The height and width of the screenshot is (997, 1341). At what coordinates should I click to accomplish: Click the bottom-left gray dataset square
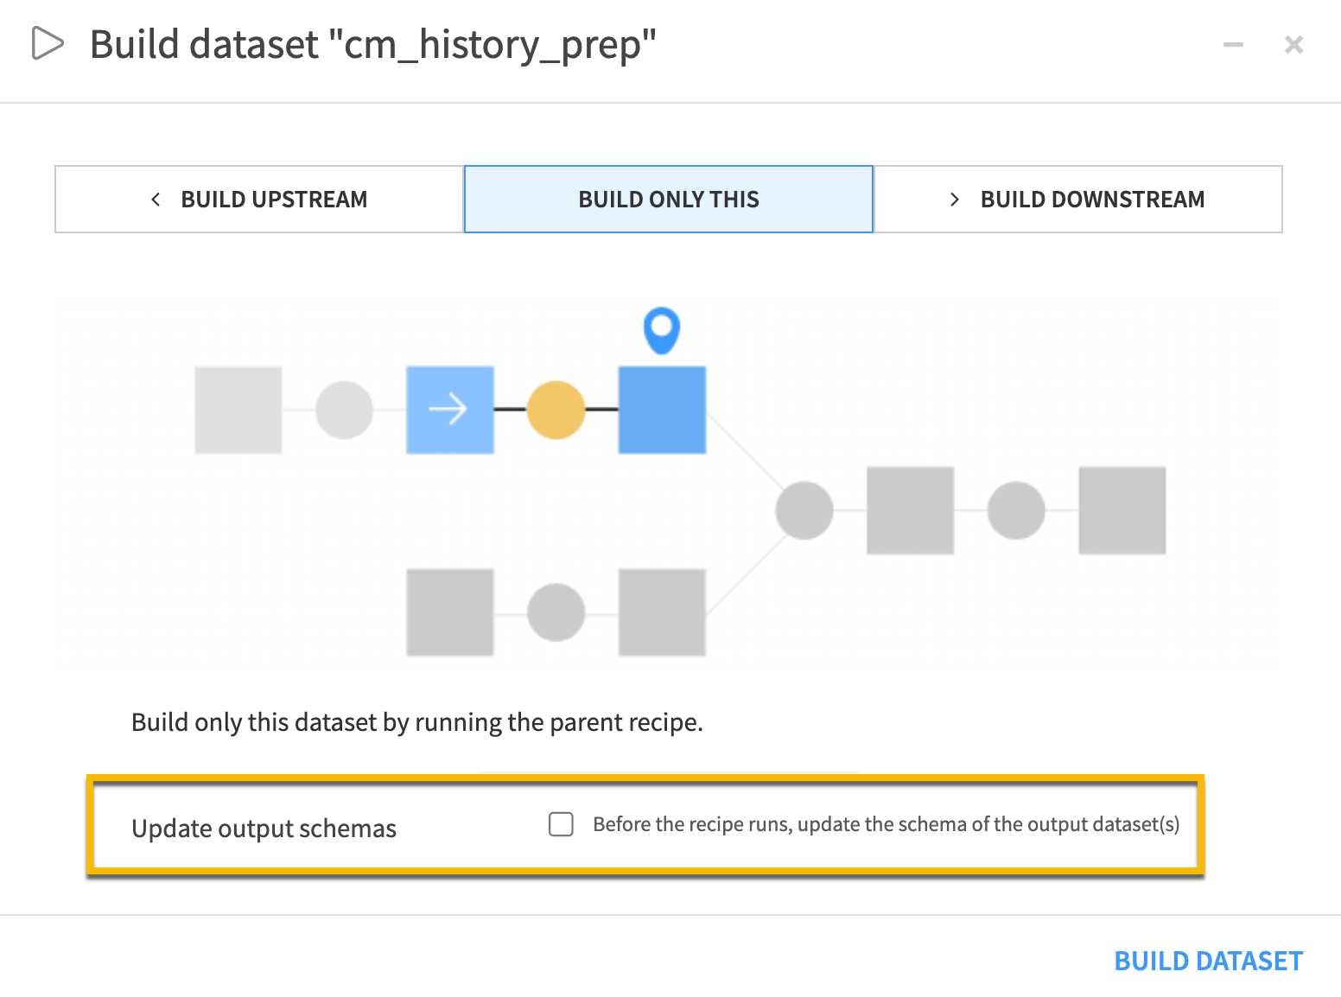click(450, 612)
